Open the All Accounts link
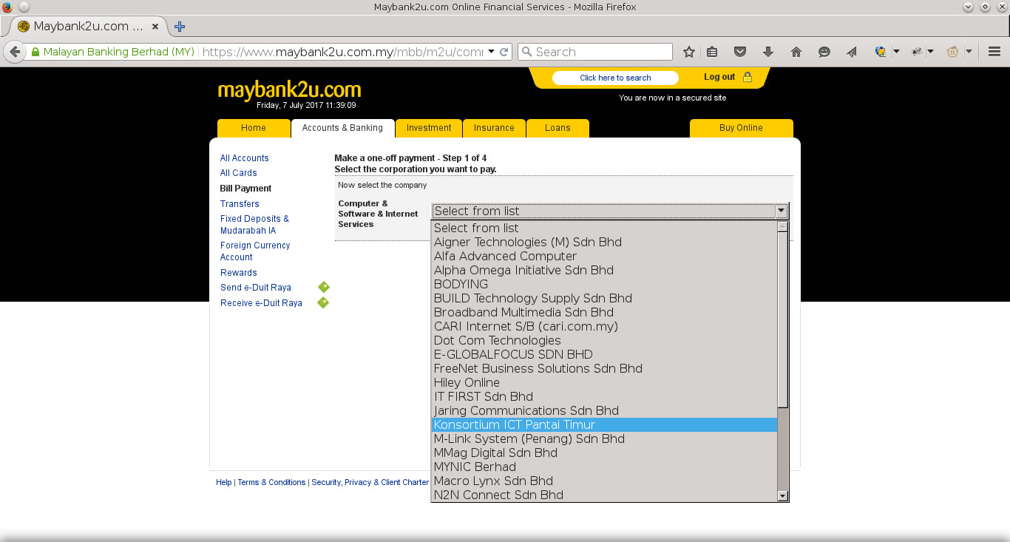1010x542 pixels. pos(244,158)
